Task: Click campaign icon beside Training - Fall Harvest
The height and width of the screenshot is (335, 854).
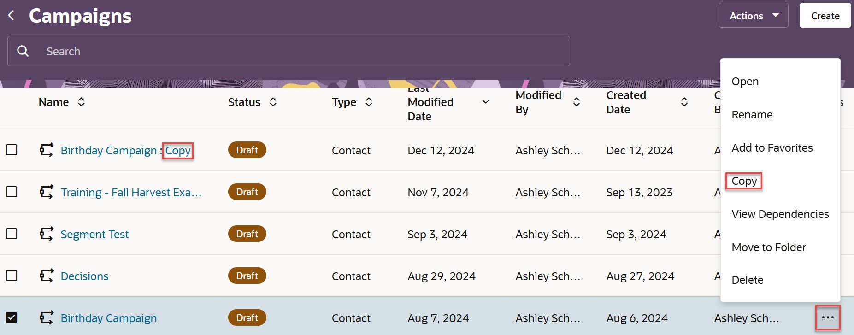Action: (x=46, y=192)
